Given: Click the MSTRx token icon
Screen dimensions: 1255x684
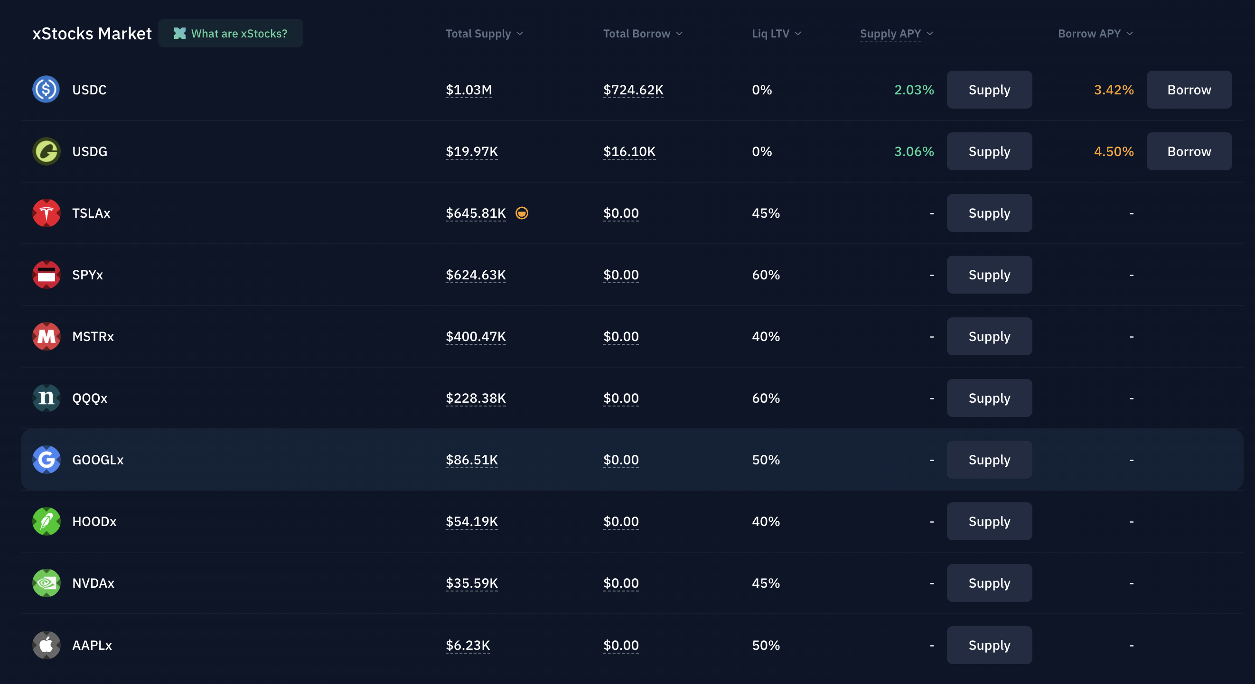Looking at the screenshot, I should [x=47, y=336].
